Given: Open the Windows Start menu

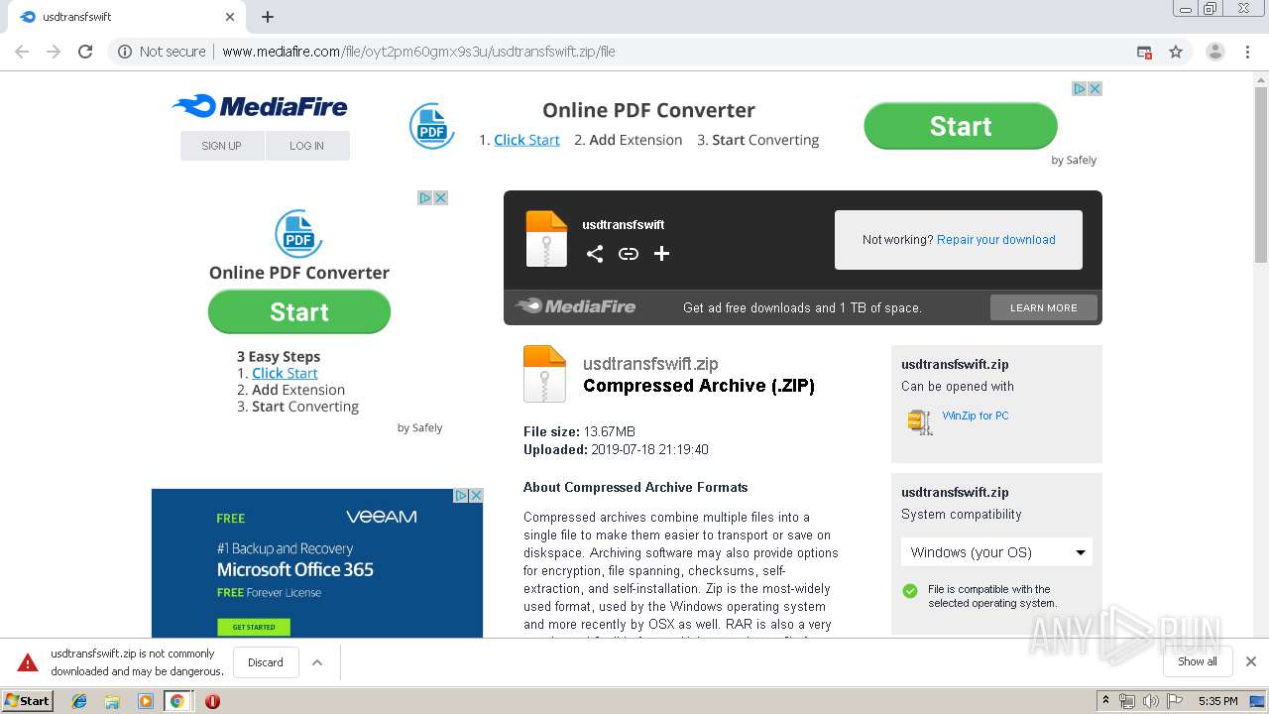Looking at the screenshot, I should click(x=27, y=701).
